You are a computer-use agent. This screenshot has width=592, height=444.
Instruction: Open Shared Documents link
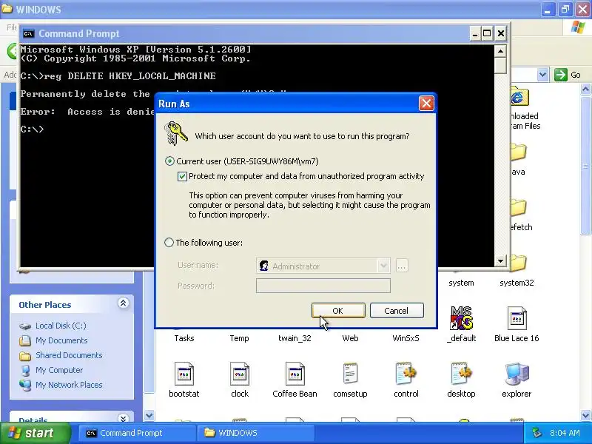tap(69, 355)
